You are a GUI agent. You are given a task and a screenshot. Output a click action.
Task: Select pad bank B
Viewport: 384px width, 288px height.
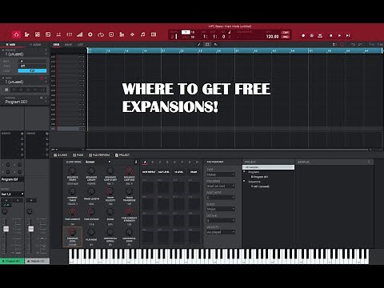153,162
